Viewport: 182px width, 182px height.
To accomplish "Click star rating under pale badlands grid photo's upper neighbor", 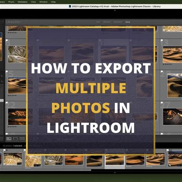I will point(12,33).
